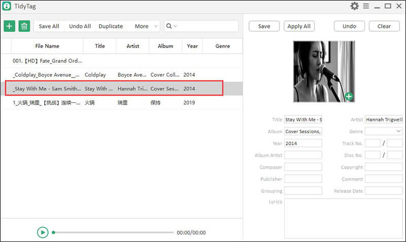Click the Artist column header
406x242 pixels.
132,46
